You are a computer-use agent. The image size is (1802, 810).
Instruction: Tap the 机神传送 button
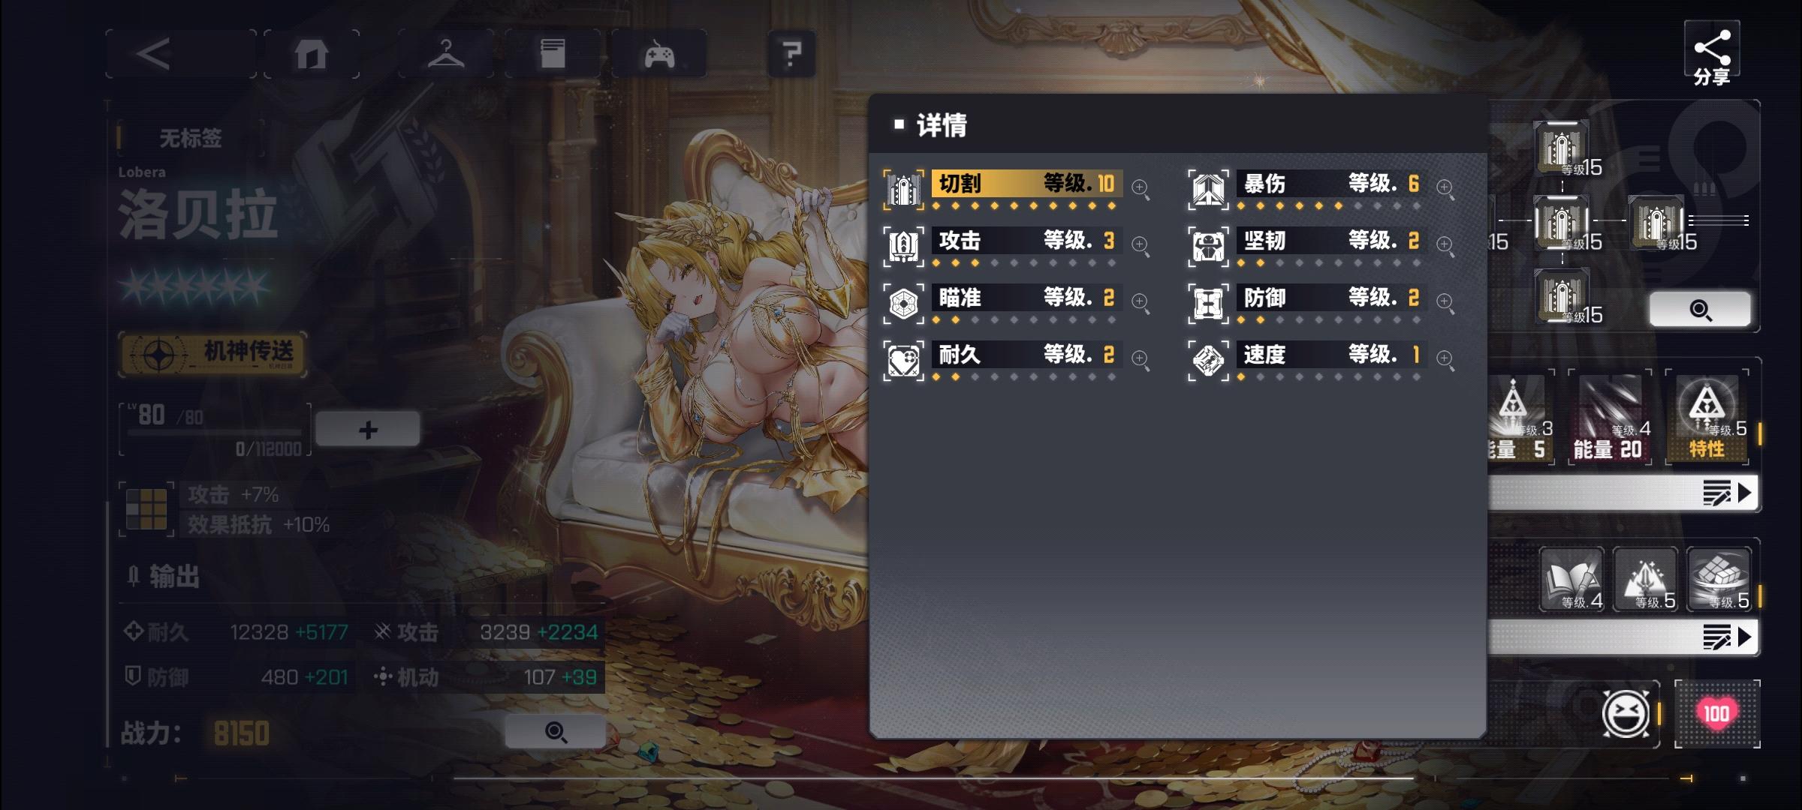point(213,354)
